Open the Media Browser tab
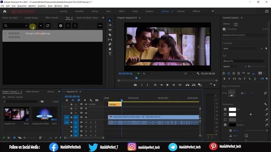Viewport: 271px width, 152px height. 33,92
